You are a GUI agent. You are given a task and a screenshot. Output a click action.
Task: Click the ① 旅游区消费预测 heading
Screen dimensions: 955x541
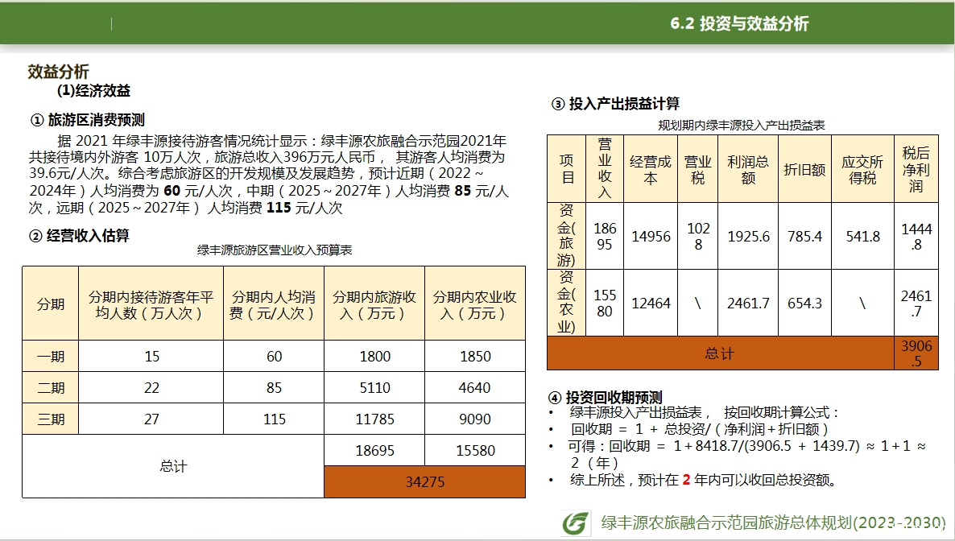[87, 120]
